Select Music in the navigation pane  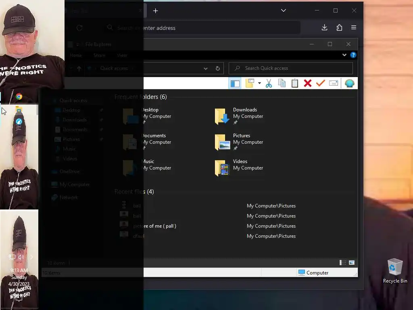tap(69, 149)
